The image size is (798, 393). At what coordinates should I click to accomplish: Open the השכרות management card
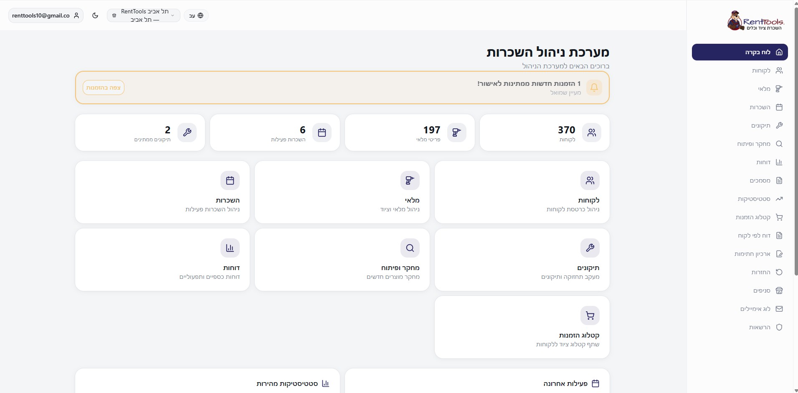(162, 192)
